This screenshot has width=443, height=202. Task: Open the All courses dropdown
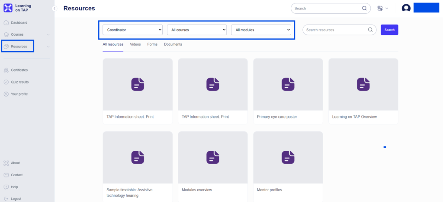[197, 30]
